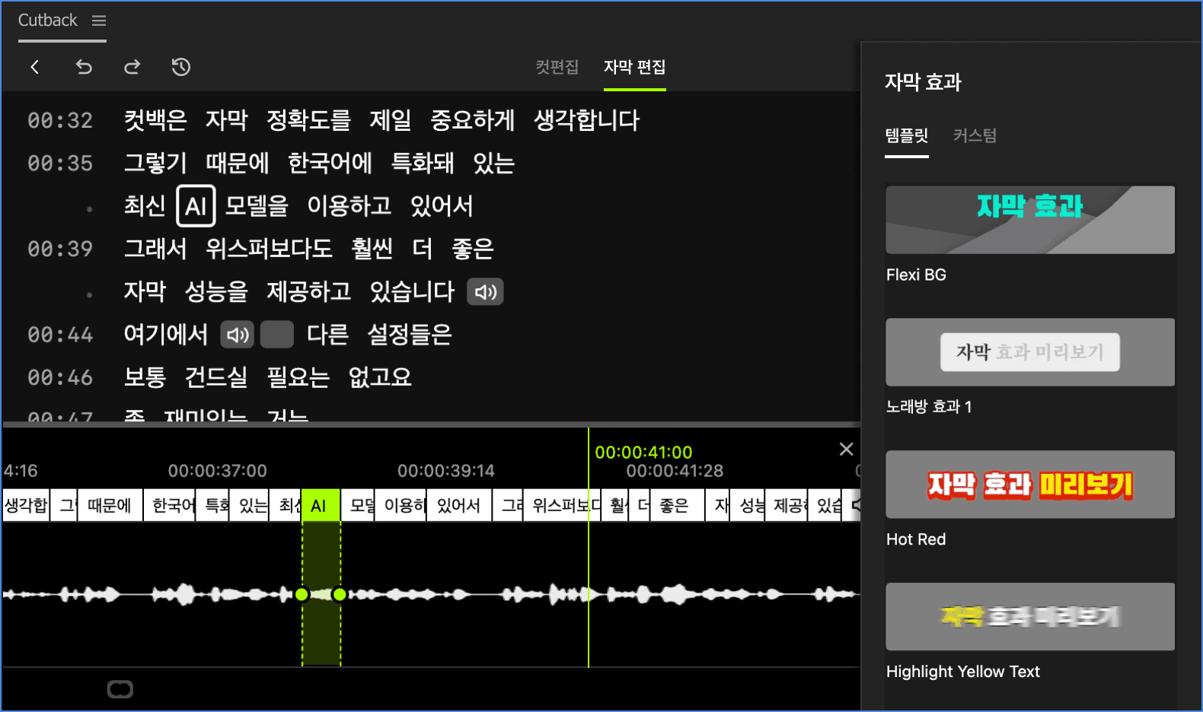The height and width of the screenshot is (712, 1203).
Task: Select the word 생각합니다 in transcript
Action: tap(586, 120)
